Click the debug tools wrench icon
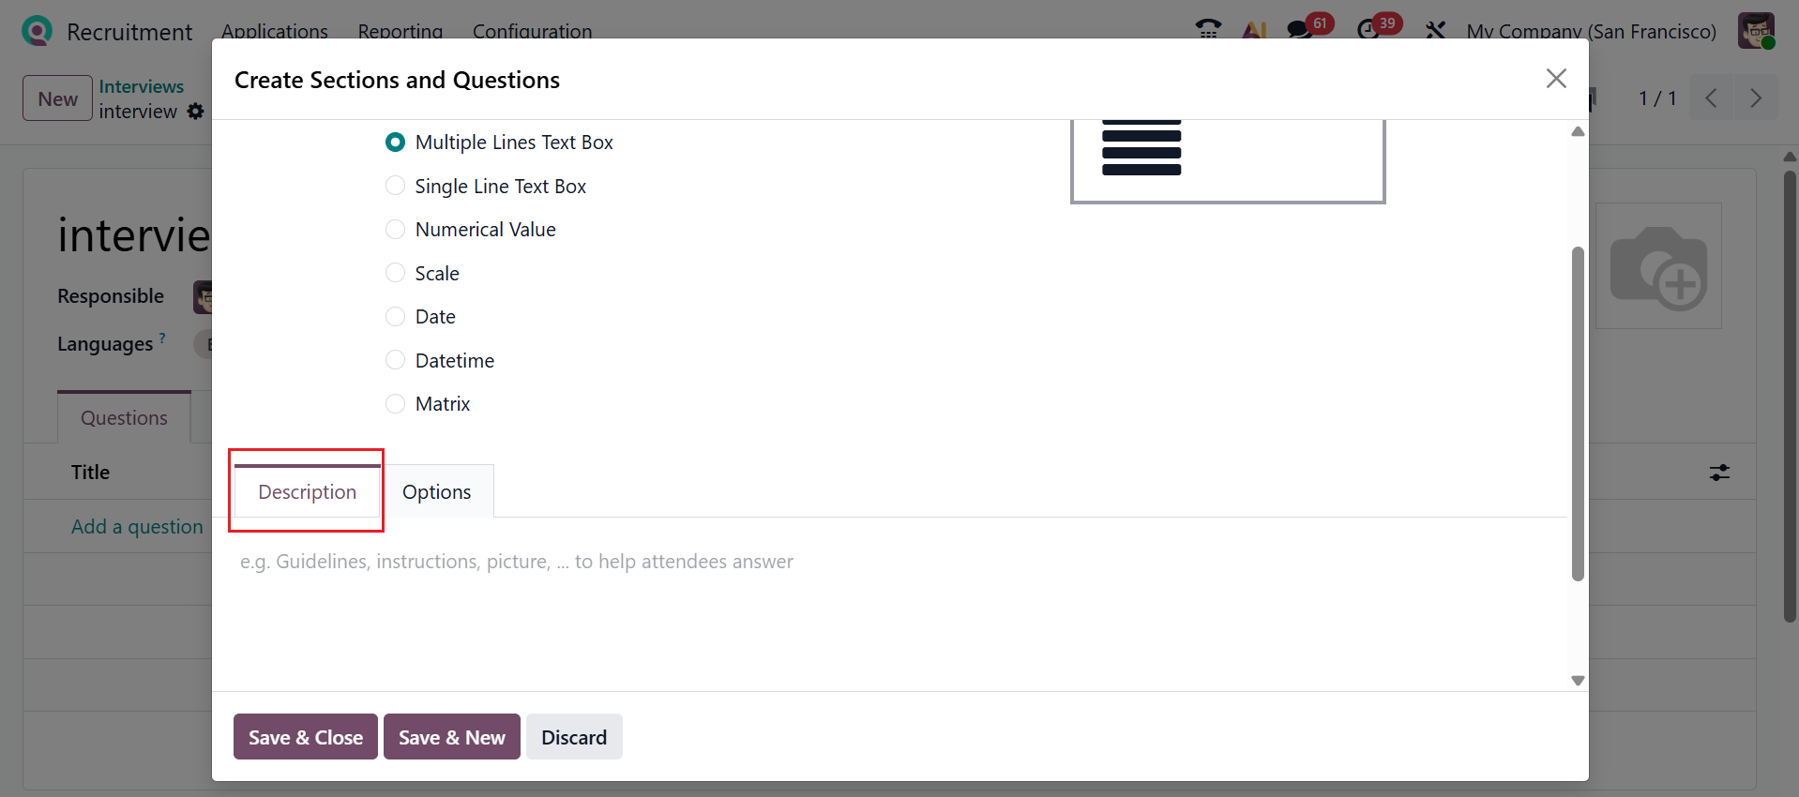 tap(1435, 30)
